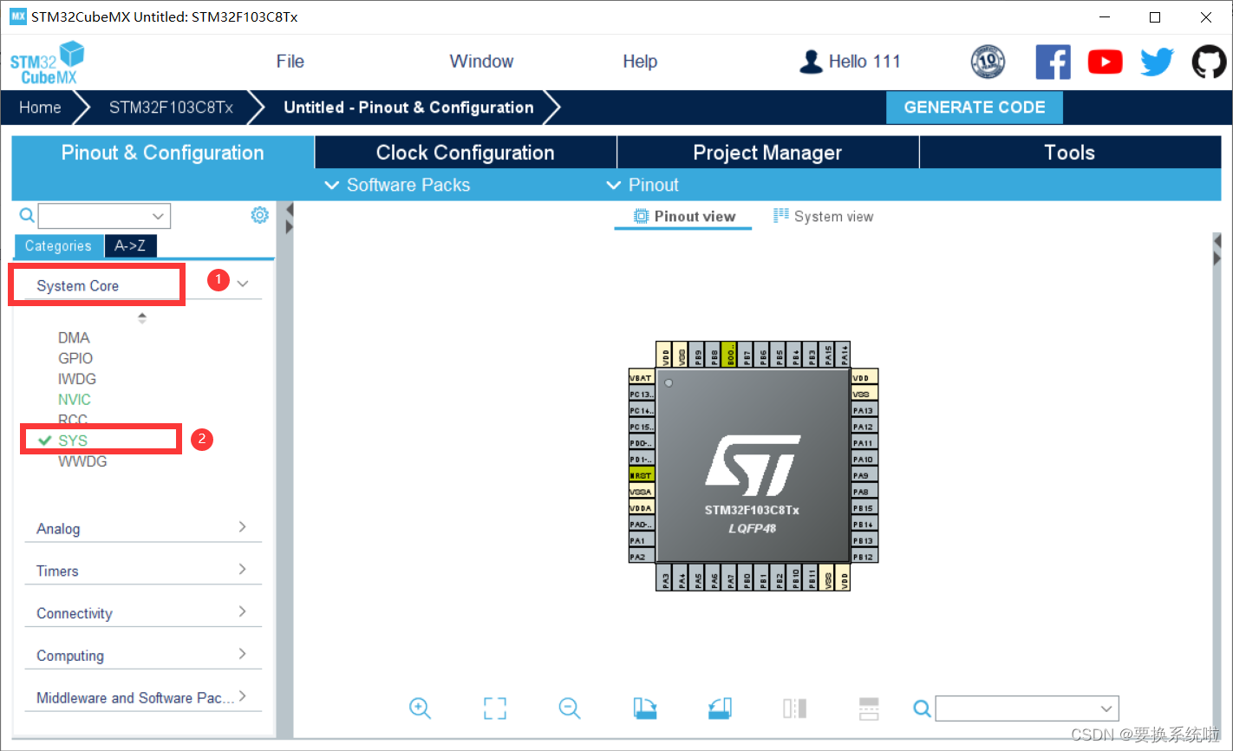The height and width of the screenshot is (751, 1233).
Task: Click the left-pointing arrow beside the categories panel
Action: [x=290, y=210]
